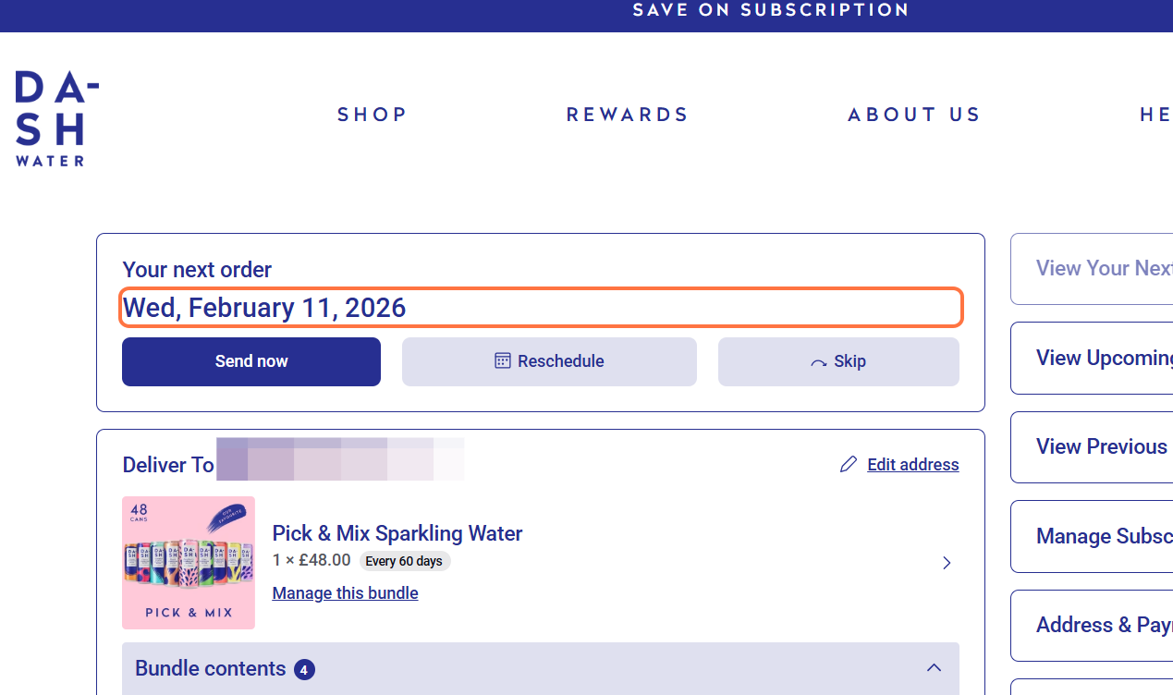
Task: Click the Reschedule button
Action: pyautogui.click(x=549, y=361)
